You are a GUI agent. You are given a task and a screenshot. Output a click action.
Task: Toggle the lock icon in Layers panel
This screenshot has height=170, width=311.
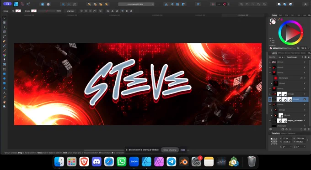(309, 57)
